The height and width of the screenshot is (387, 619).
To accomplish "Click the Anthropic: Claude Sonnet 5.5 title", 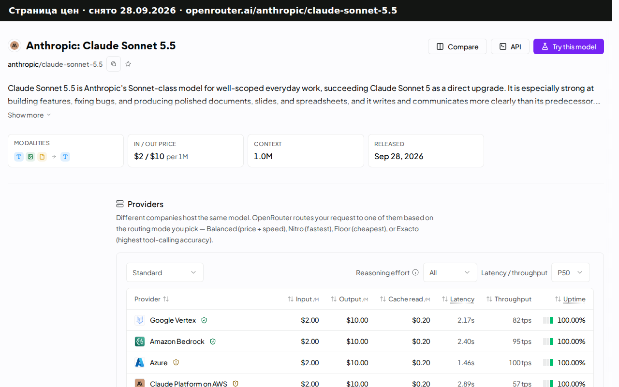I will [x=101, y=45].
